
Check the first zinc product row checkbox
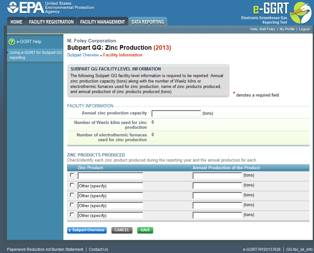click(72, 175)
